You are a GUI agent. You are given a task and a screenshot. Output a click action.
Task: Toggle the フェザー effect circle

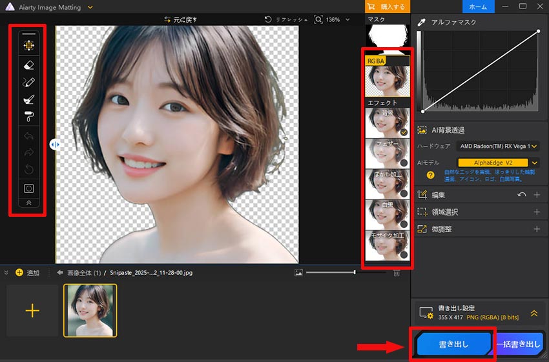(403, 163)
